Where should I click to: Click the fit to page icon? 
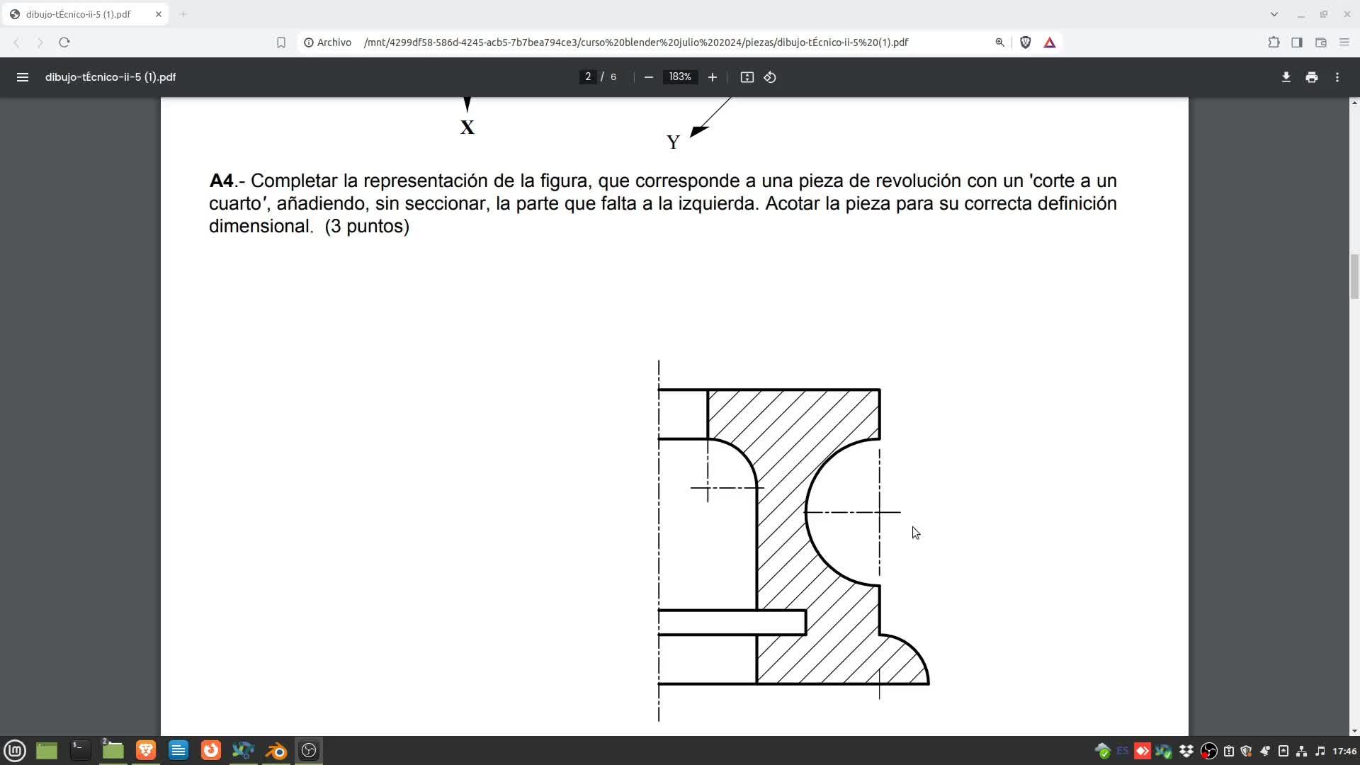click(747, 77)
